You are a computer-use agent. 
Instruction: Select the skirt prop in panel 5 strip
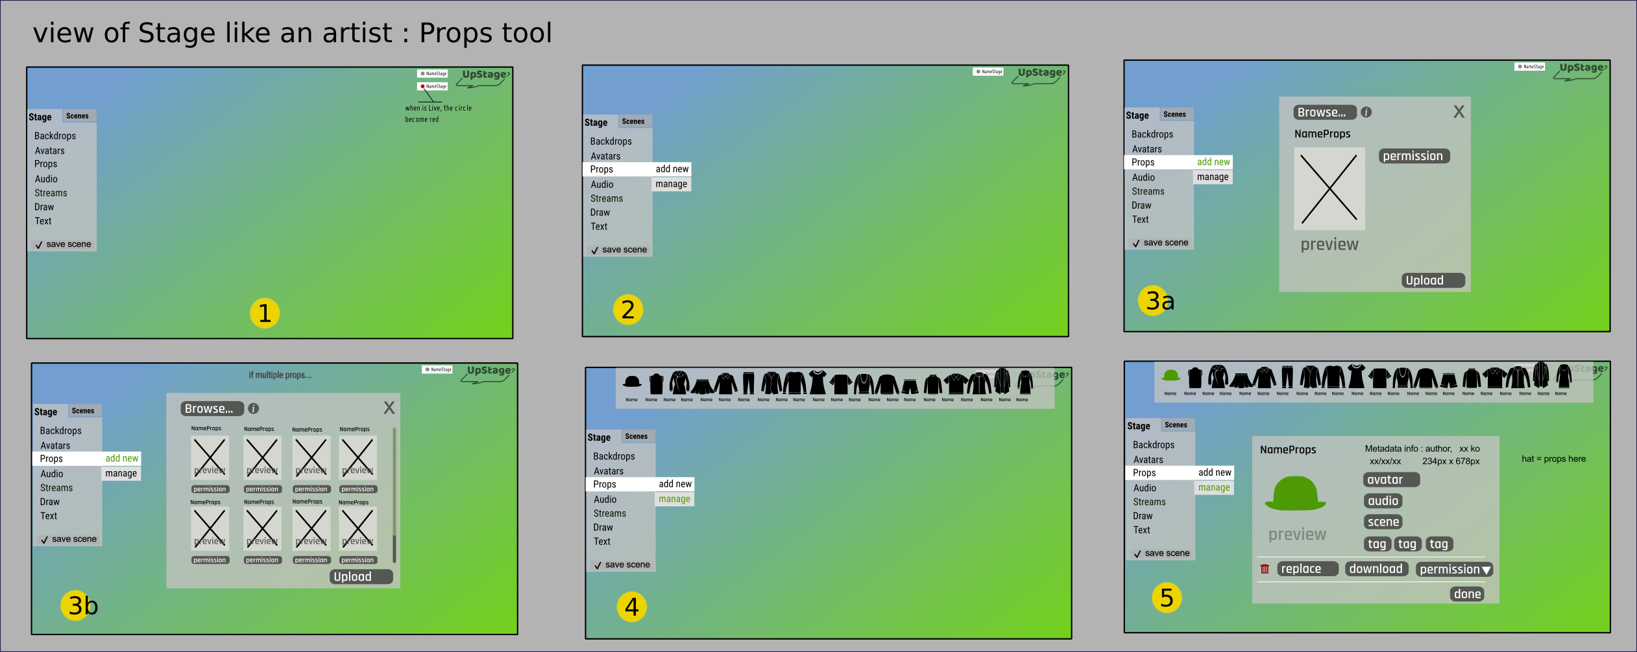[x=1241, y=380]
